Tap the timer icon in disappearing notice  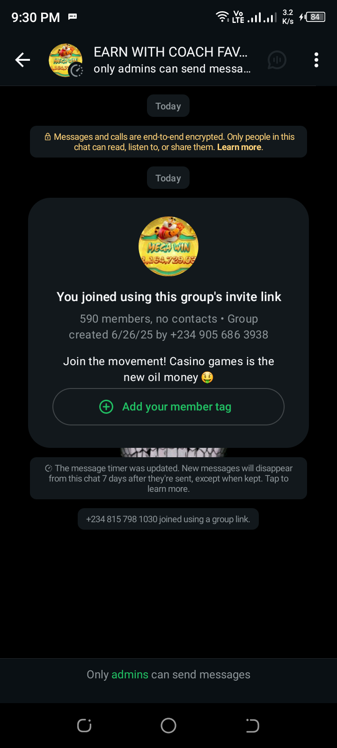point(48,468)
